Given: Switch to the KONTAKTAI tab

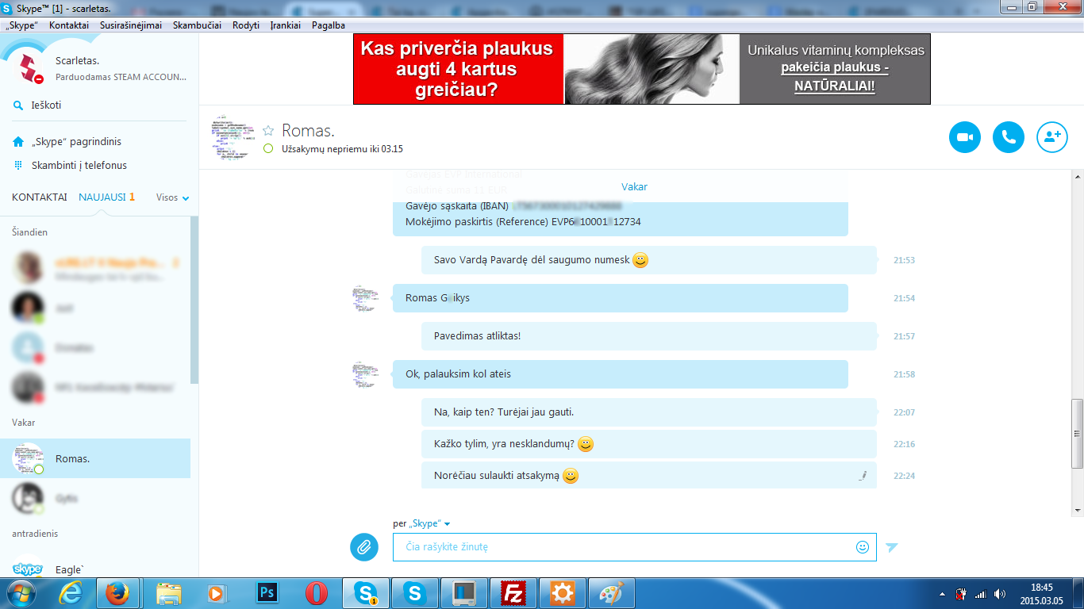Looking at the screenshot, I should coord(40,197).
